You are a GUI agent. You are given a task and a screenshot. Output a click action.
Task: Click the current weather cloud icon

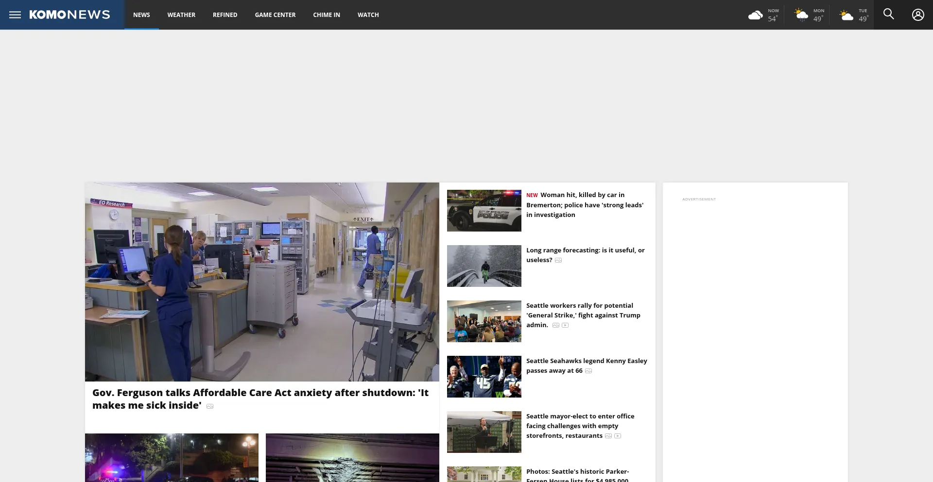point(755,15)
